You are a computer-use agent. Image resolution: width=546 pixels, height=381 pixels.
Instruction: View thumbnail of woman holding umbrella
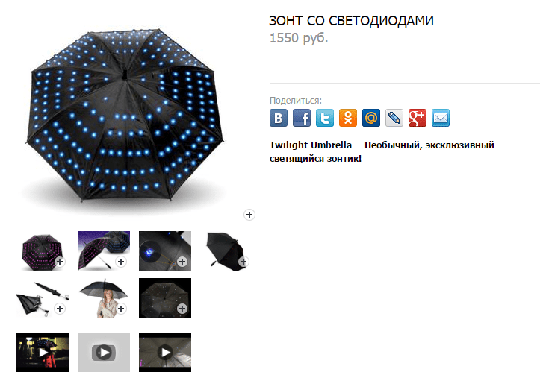(x=104, y=297)
